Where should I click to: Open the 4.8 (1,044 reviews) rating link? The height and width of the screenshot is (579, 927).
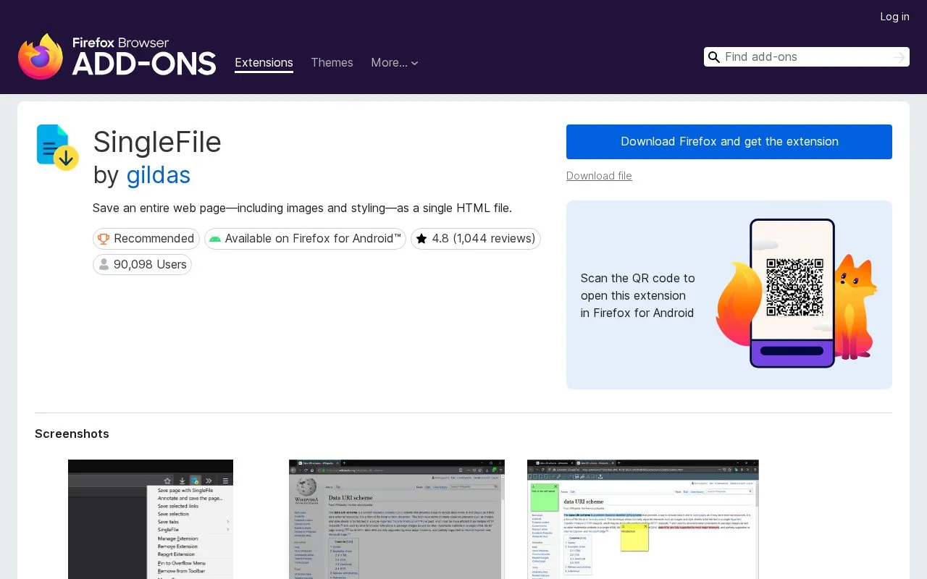(476, 239)
